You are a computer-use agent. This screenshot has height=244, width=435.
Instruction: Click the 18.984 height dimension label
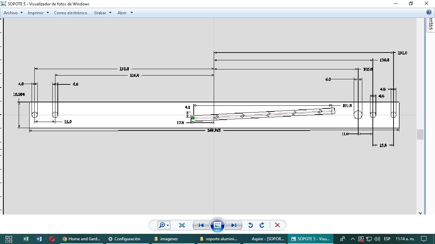pyautogui.click(x=19, y=95)
